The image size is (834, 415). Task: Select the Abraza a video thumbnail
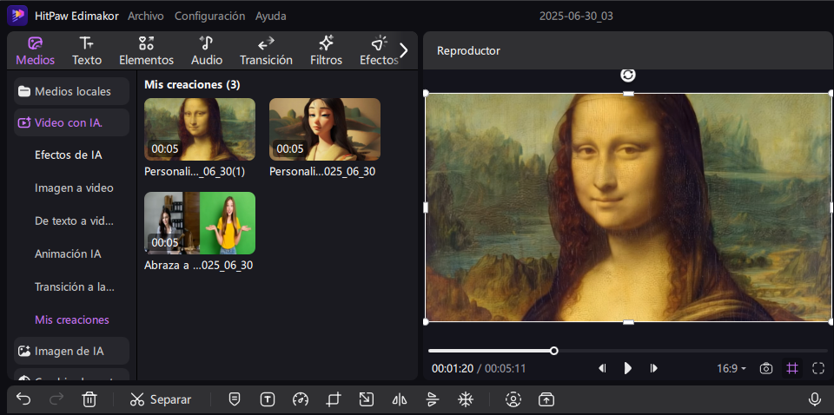tap(200, 223)
